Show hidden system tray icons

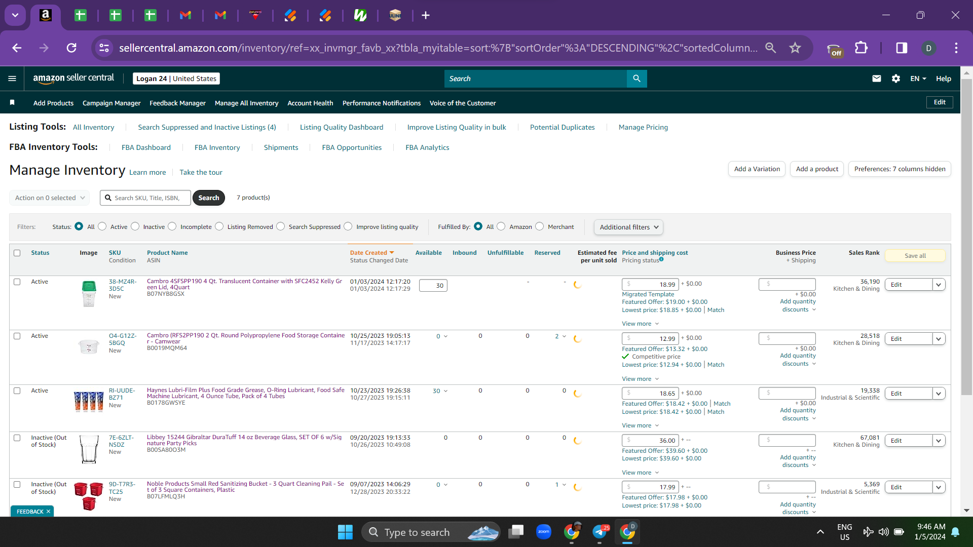point(820,532)
